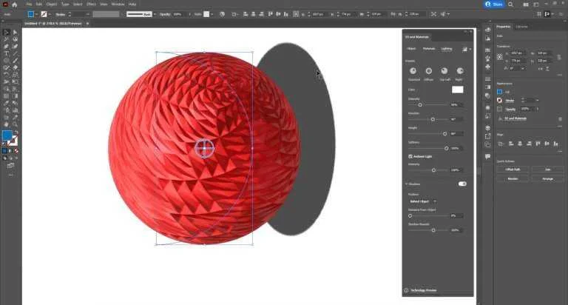Click the Distance from Object value field
This screenshot has height=305, width=568.
(x=456, y=215)
